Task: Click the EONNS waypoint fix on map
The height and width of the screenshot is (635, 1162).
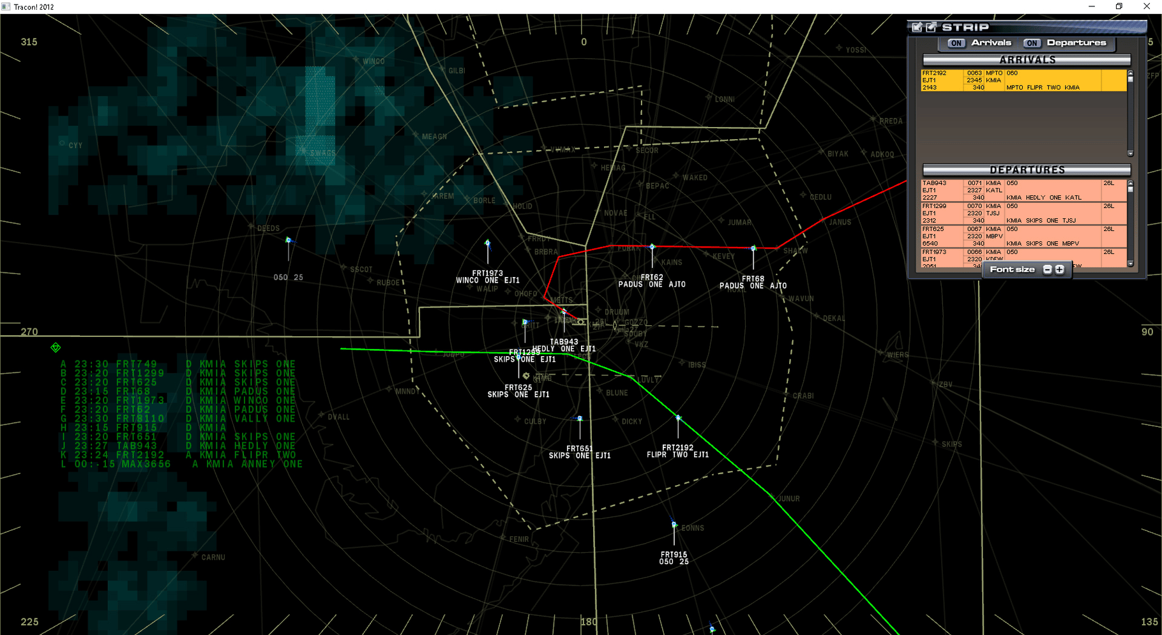Action: [692, 528]
